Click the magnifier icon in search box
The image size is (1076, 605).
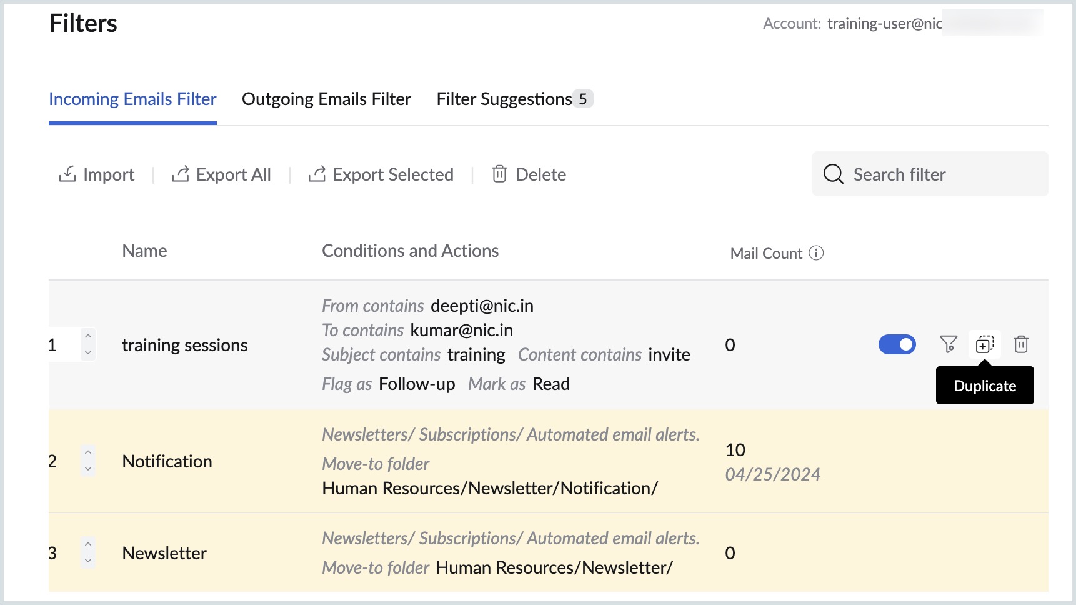[x=833, y=174]
